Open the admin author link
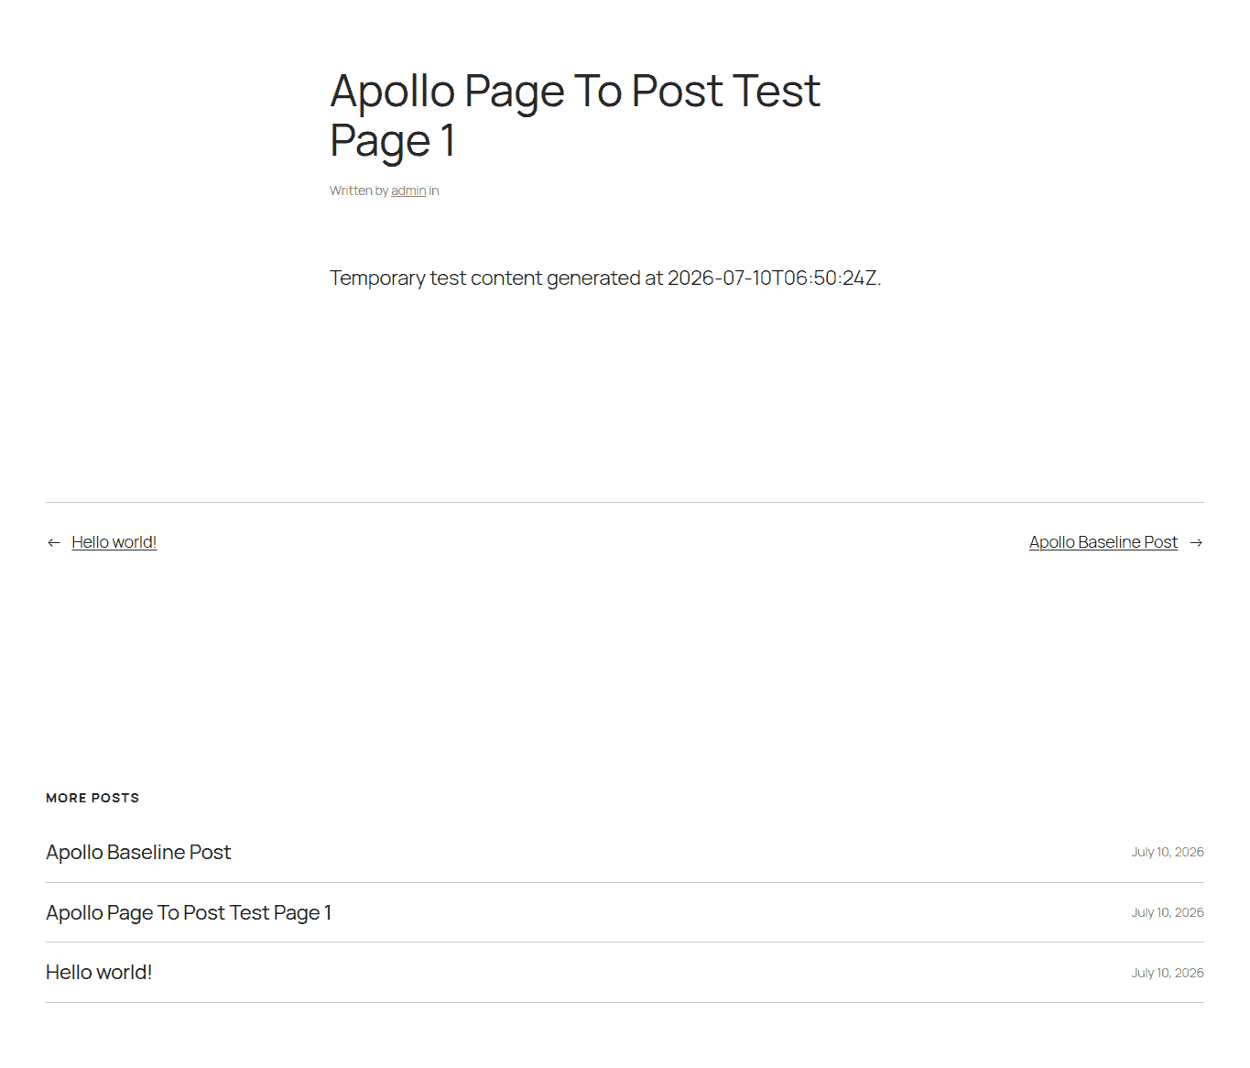 (408, 191)
